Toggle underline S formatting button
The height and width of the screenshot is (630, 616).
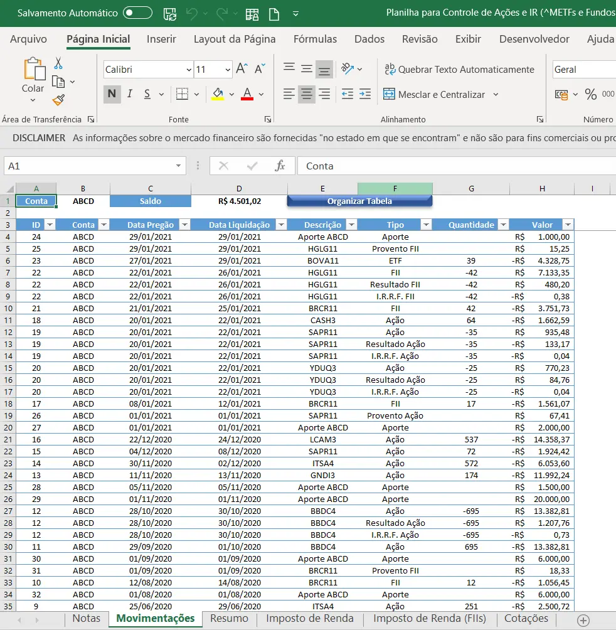[147, 94]
